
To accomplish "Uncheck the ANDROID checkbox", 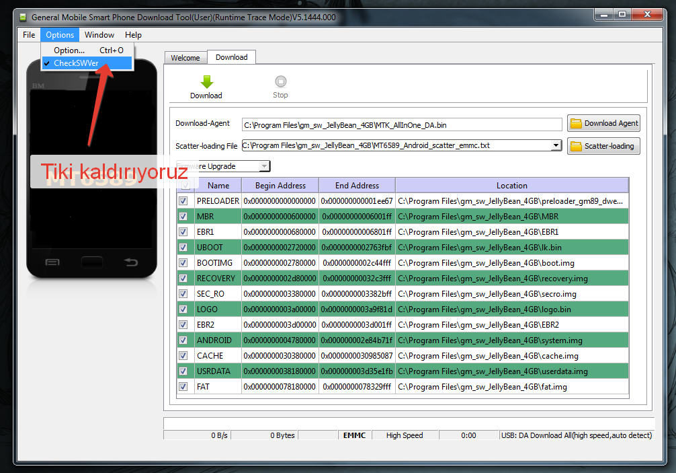I will click(183, 340).
